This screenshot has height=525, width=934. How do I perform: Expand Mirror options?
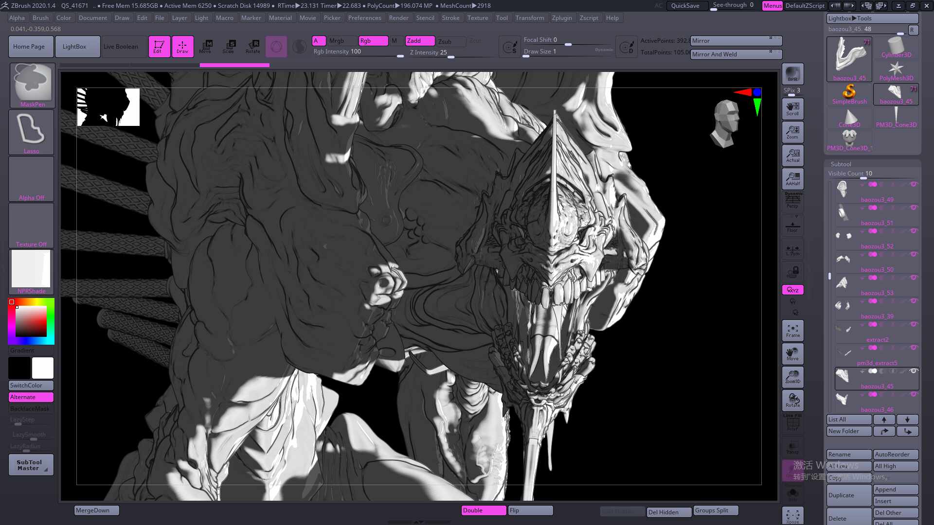[736, 41]
